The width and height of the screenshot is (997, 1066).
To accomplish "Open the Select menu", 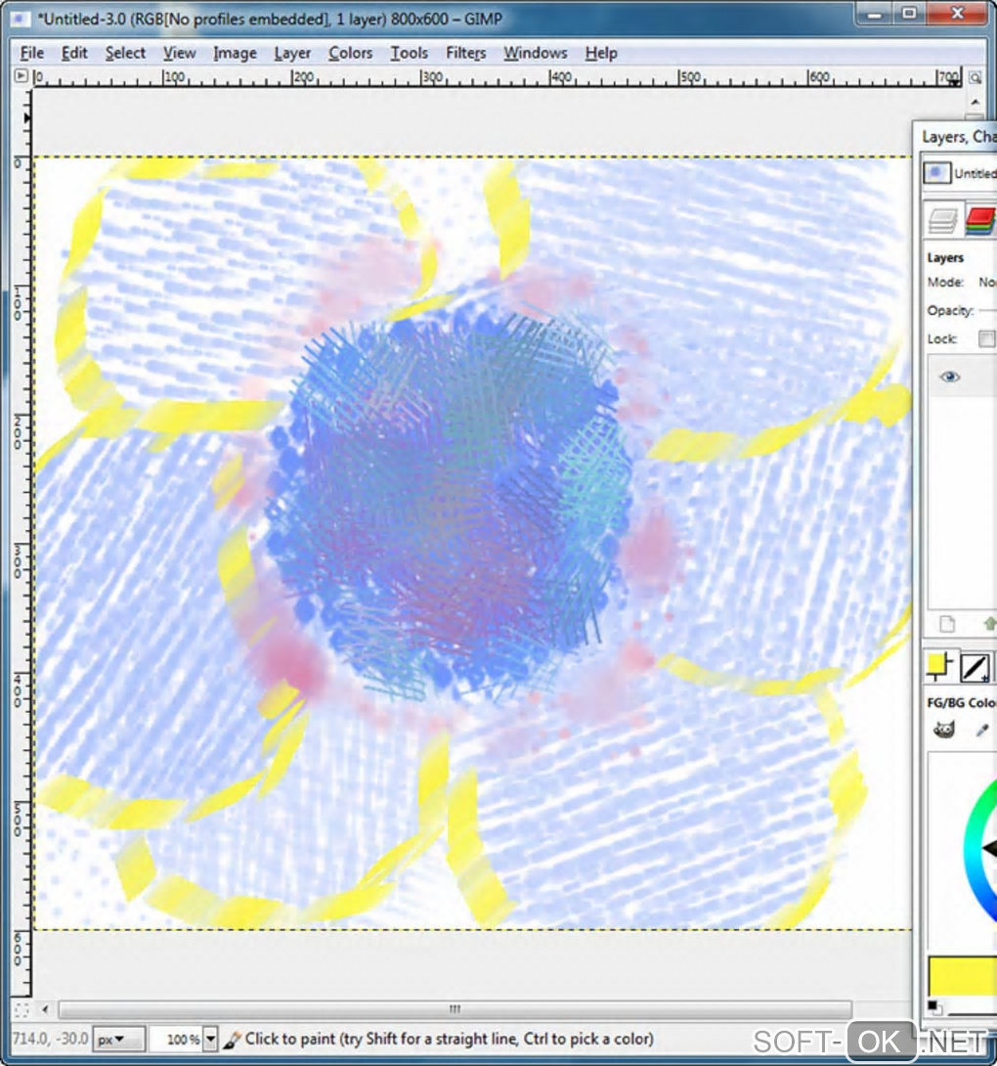I will tap(125, 53).
